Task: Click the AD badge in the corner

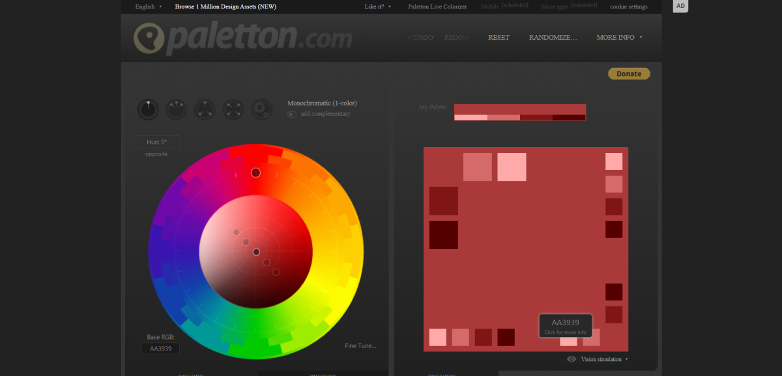Action: [x=680, y=6]
